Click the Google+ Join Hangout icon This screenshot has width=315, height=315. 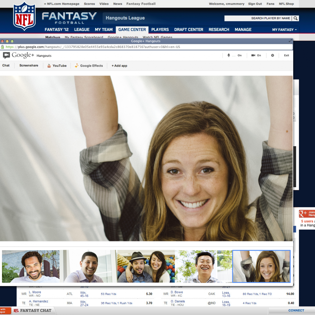pyautogui.click(x=303, y=213)
